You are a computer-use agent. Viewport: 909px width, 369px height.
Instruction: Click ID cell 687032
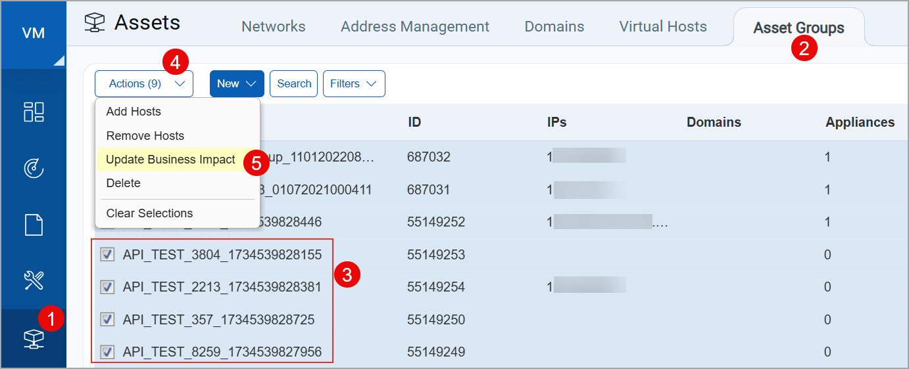point(429,157)
